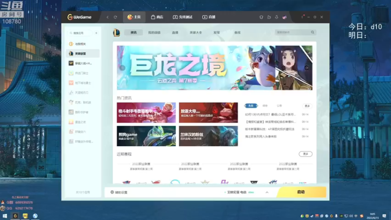Click the taskbar clock
This screenshot has height=220, width=391.
(373, 216)
